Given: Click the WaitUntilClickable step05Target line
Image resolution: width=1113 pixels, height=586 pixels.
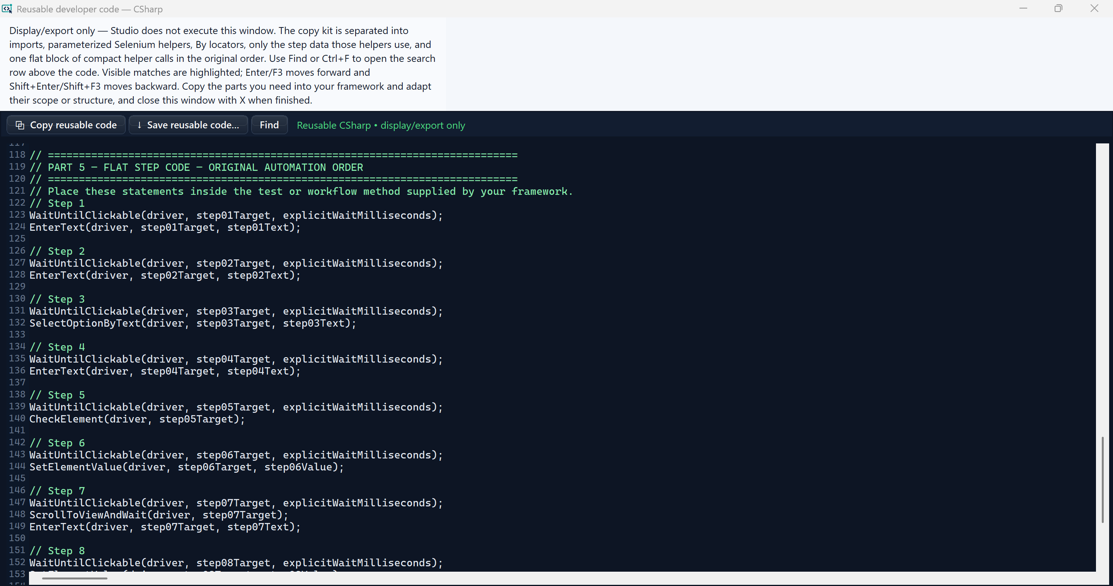Looking at the screenshot, I should point(236,407).
